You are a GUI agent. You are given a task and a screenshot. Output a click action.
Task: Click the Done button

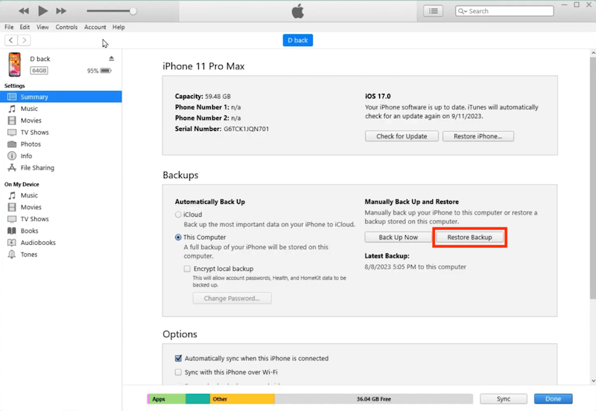coord(553,399)
